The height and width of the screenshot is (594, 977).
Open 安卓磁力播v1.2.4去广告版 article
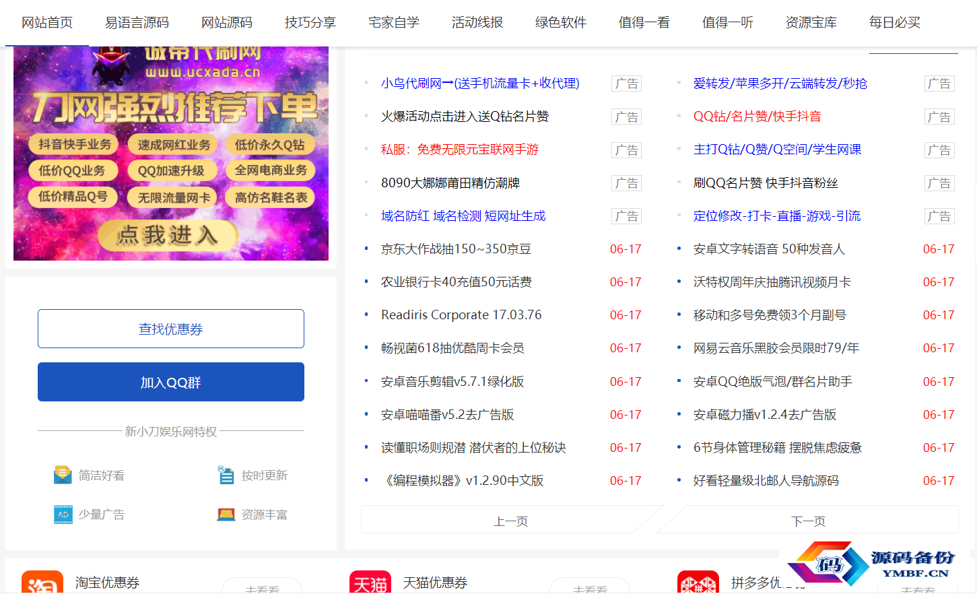[x=765, y=414]
